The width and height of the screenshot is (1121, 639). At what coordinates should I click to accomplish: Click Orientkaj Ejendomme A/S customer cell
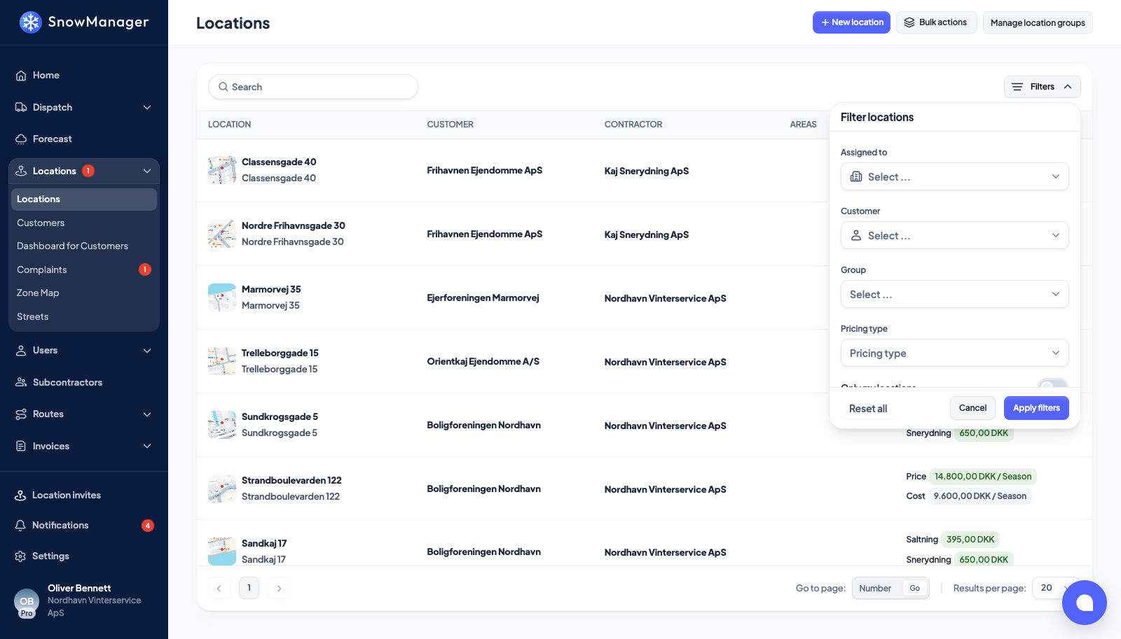click(483, 361)
